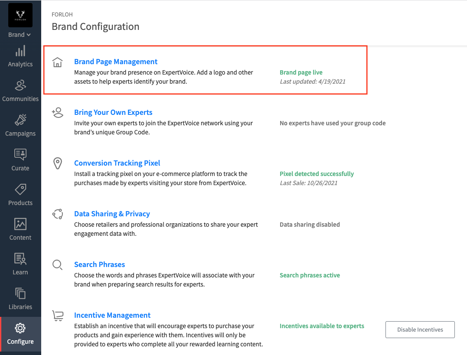
Task: Click 'Pixel detected successfully' status
Action: [x=317, y=174]
